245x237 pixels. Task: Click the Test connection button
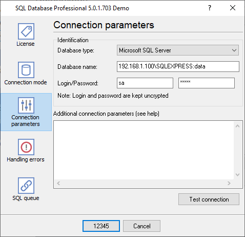coord(209,199)
